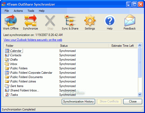Select \Public Folders\Corporate Calendar text
Image resolution: width=145 pixels, height=113 pixels.
(31, 73)
